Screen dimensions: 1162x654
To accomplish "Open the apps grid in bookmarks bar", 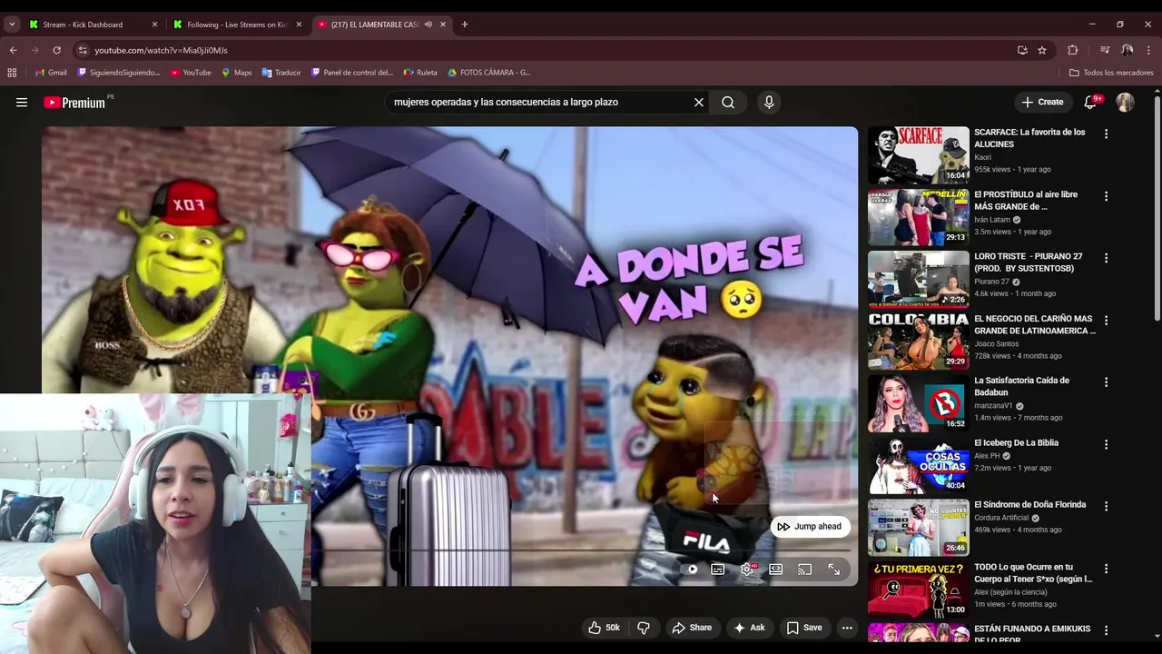I will (x=12, y=73).
